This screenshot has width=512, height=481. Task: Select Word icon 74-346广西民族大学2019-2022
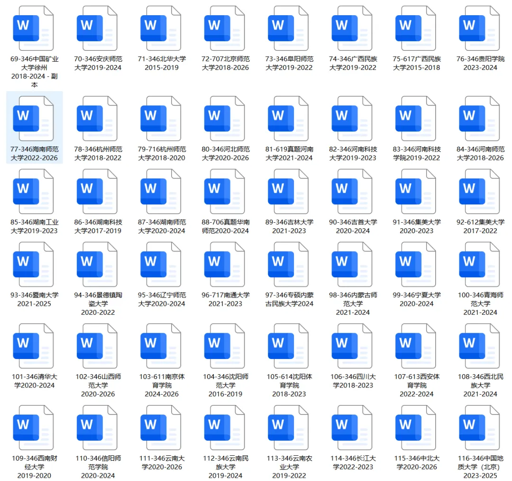coord(352,28)
